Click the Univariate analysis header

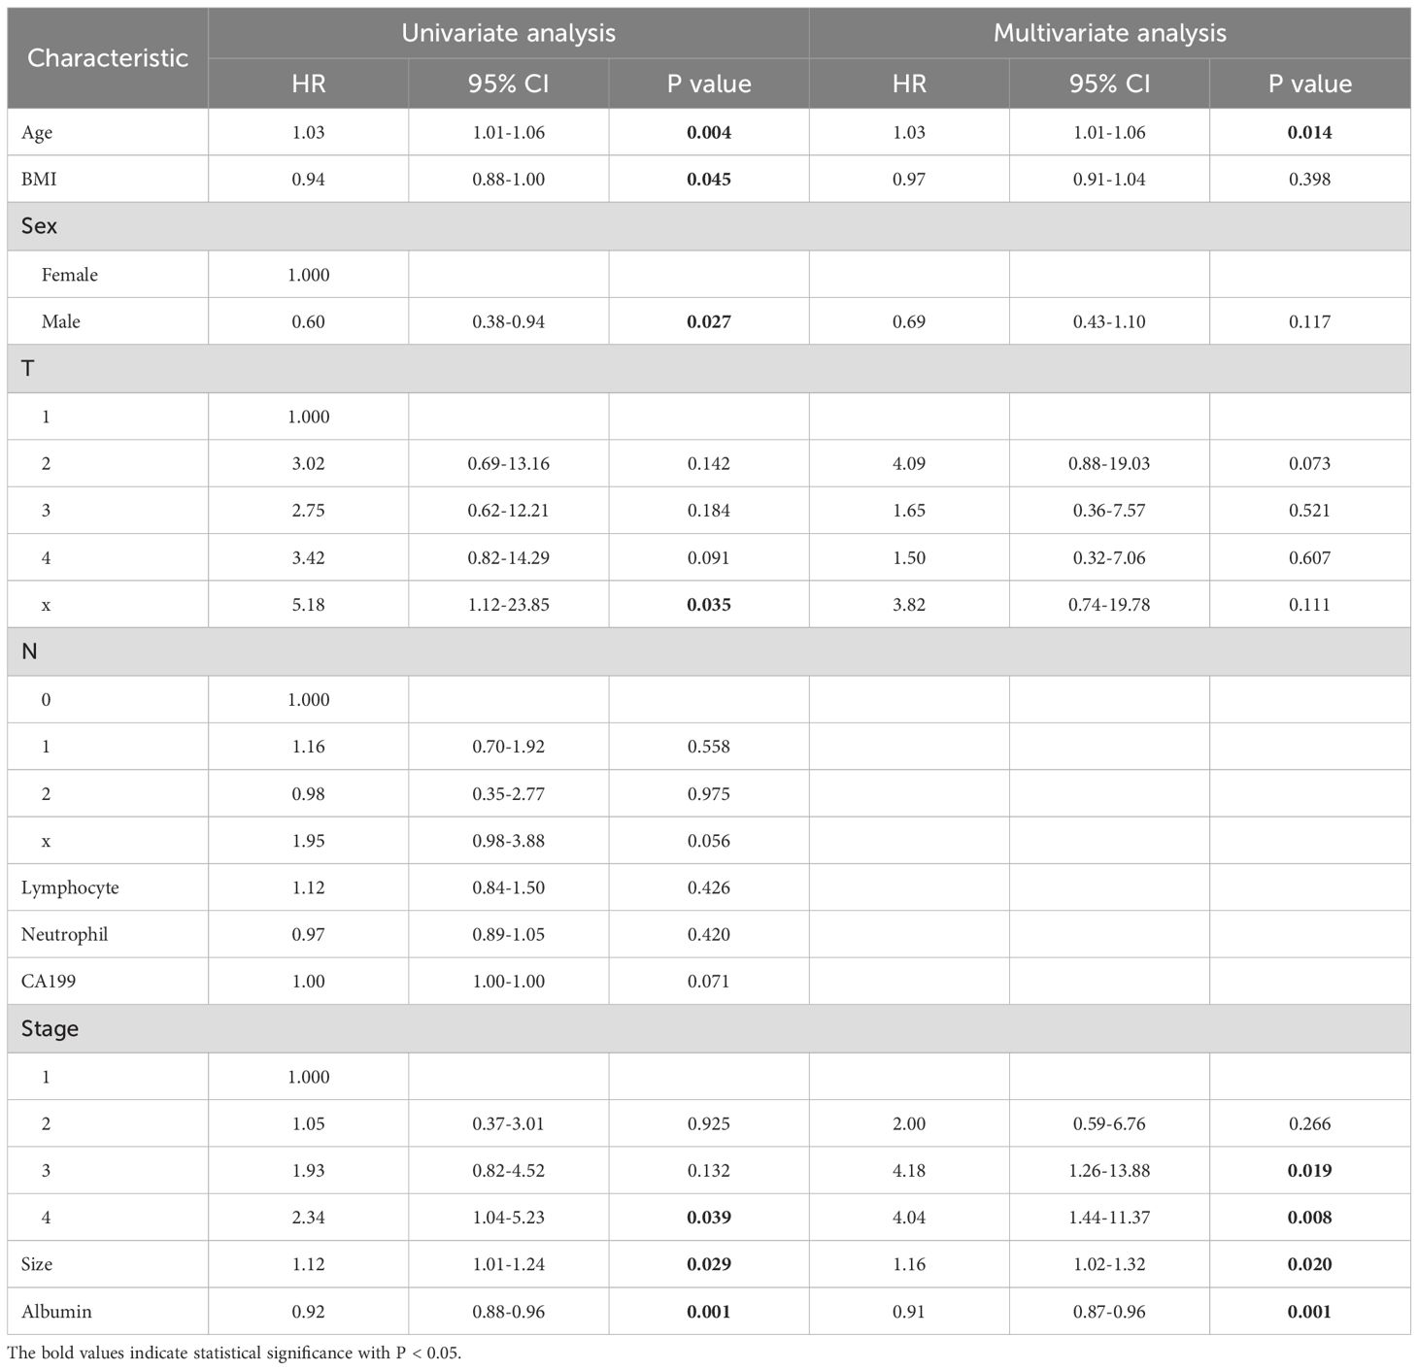tap(508, 33)
